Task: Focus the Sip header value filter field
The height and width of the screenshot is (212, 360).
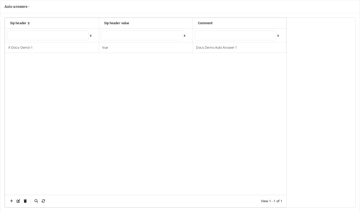Action: point(142,36)
